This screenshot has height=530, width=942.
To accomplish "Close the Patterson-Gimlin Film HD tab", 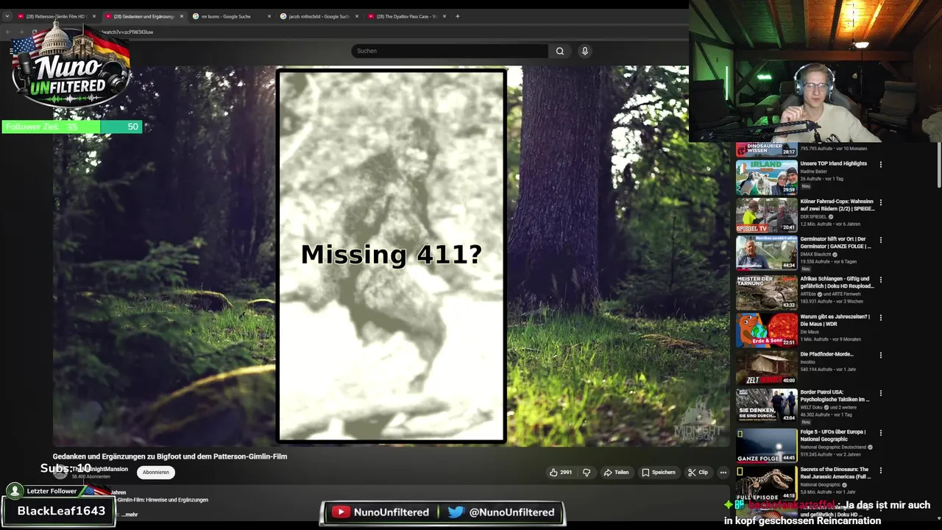I will (94, 16).
